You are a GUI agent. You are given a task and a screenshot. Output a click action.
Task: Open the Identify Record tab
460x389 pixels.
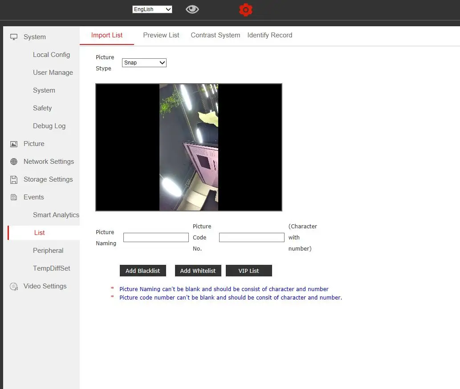point(269,35)
